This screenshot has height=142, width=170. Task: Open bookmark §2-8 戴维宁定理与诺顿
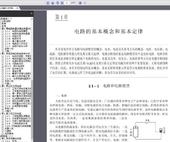18,74
